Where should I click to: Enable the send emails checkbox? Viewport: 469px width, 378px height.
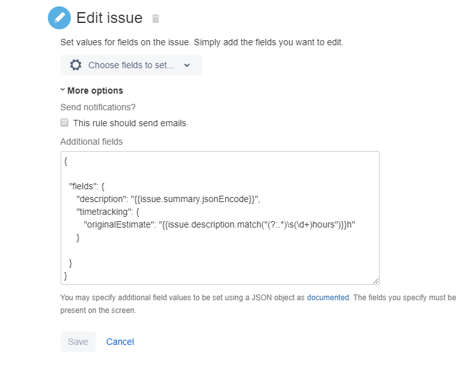64,122
